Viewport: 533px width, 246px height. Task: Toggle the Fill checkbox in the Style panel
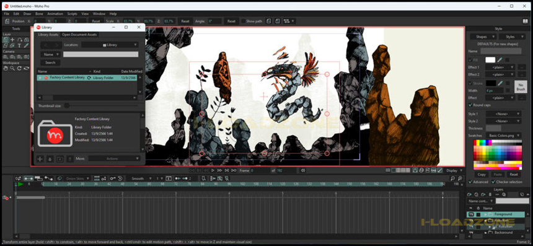[470, 60]
